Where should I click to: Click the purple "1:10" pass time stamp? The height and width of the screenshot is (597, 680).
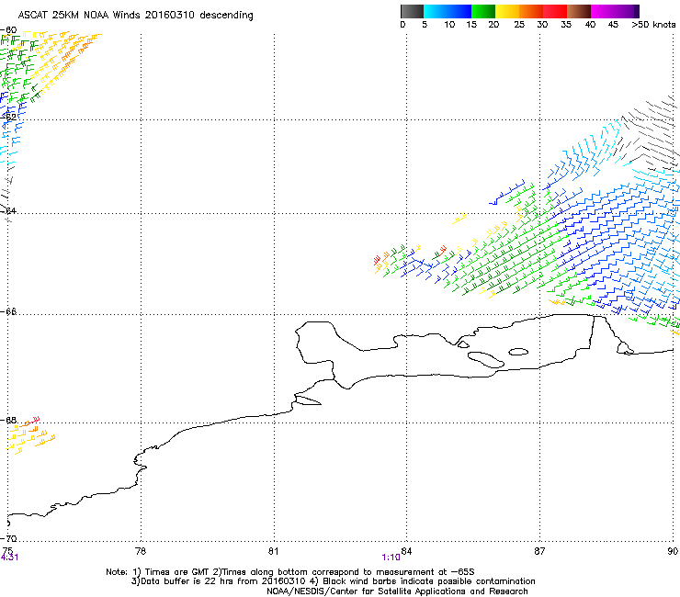[391, 558]
